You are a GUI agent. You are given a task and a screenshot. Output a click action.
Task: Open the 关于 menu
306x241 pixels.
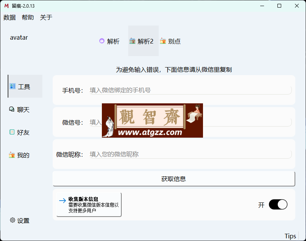[46, 18]
